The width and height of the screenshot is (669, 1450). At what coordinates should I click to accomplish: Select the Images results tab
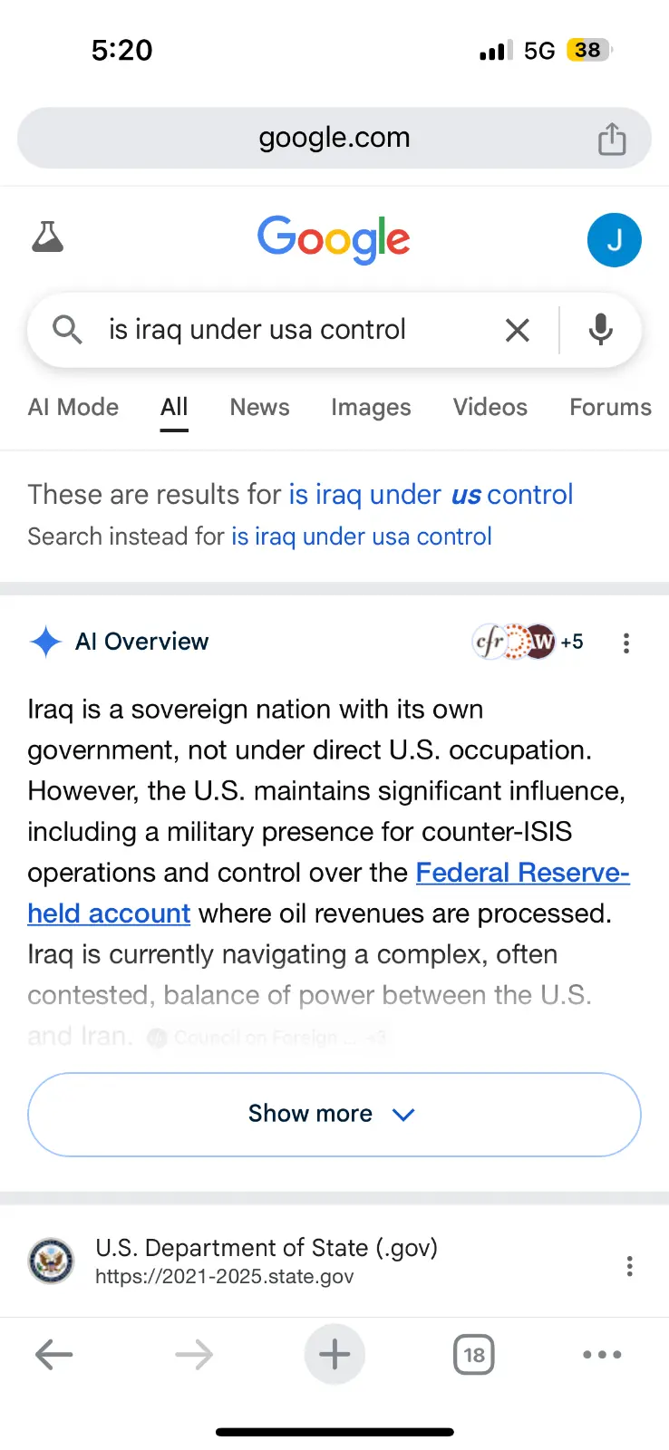(x=371, y=407)
